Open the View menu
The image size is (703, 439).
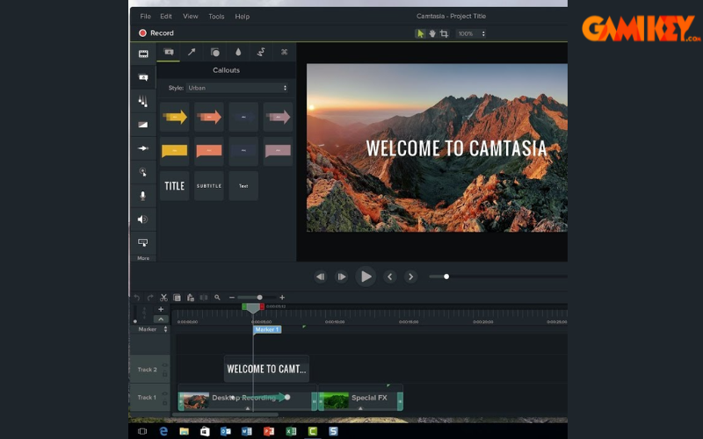click(x=190, y=16)
